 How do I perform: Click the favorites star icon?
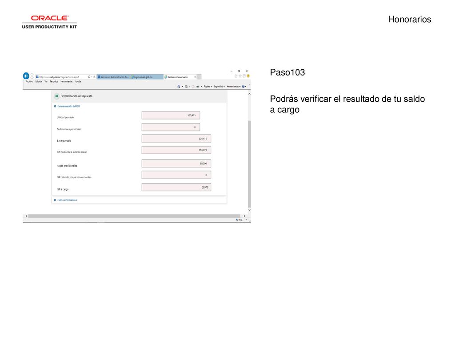coord(240,76)
